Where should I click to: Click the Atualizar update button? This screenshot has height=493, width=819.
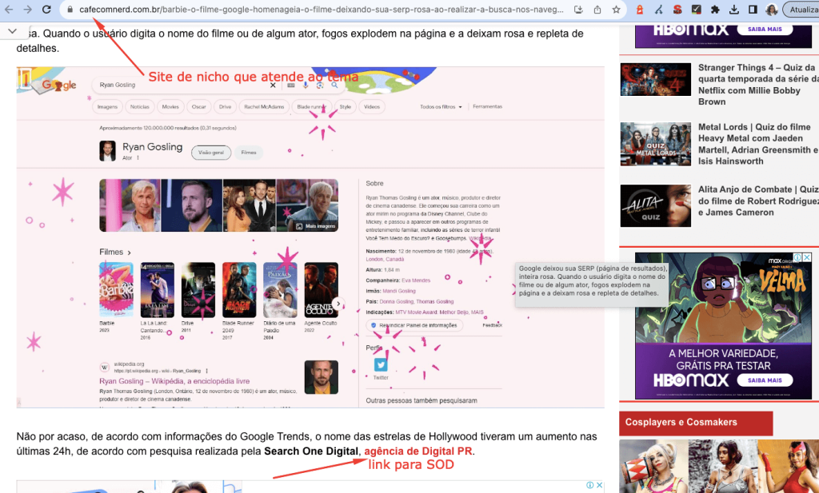[801, 10]
